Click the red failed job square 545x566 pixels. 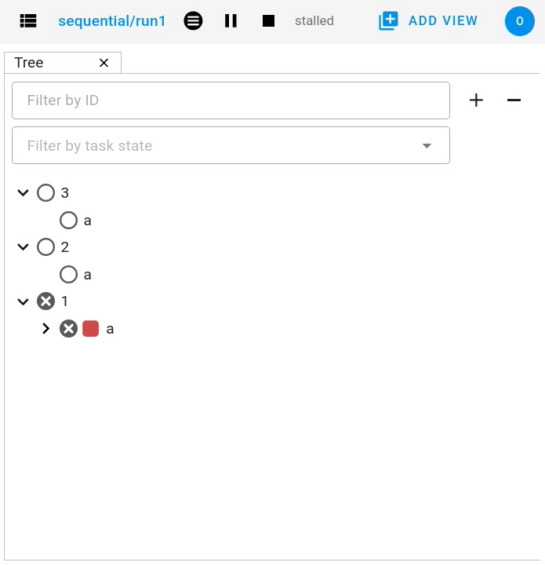[91, 329]
